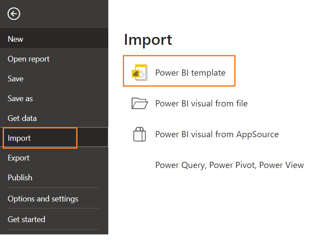Click the highlighted Import menu item
The width and height of the screenshot is (313, 241).
19,138
